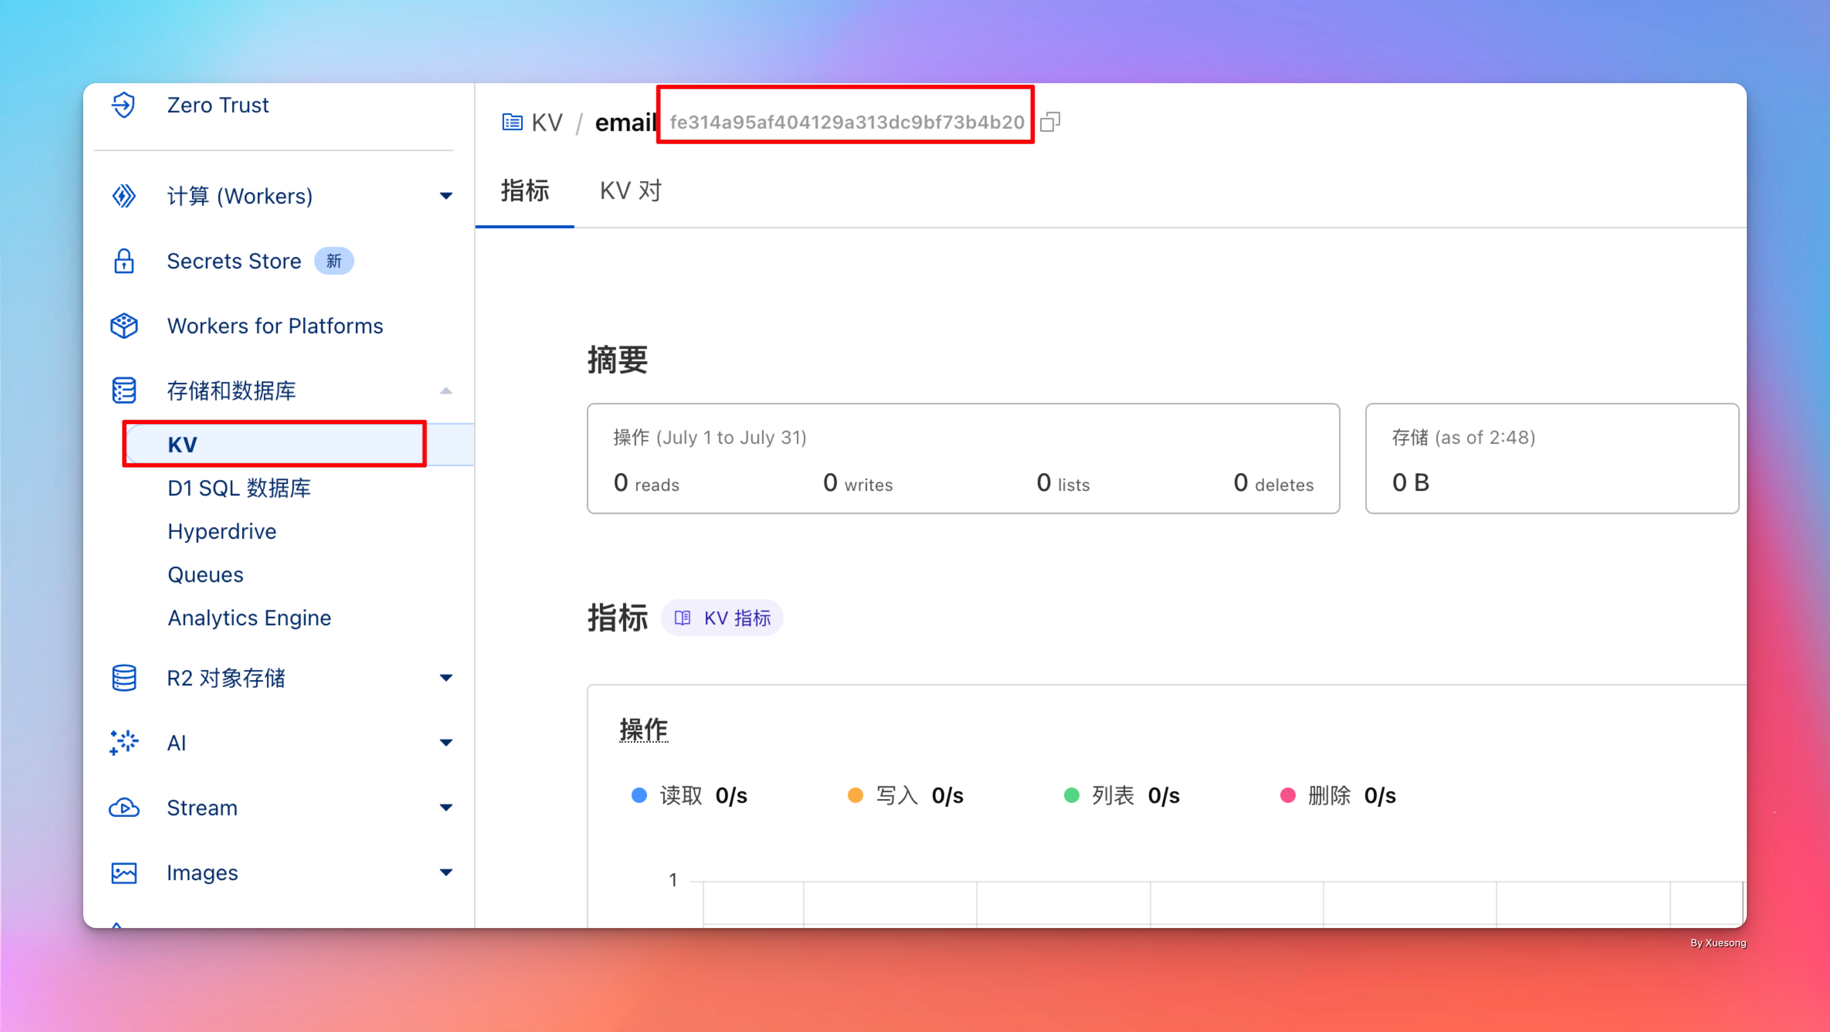Image resolution: width=1830 pixels, height=1032 pixels.
Task: Click the Secrets Store lock icon
Action: click(124, 261)
